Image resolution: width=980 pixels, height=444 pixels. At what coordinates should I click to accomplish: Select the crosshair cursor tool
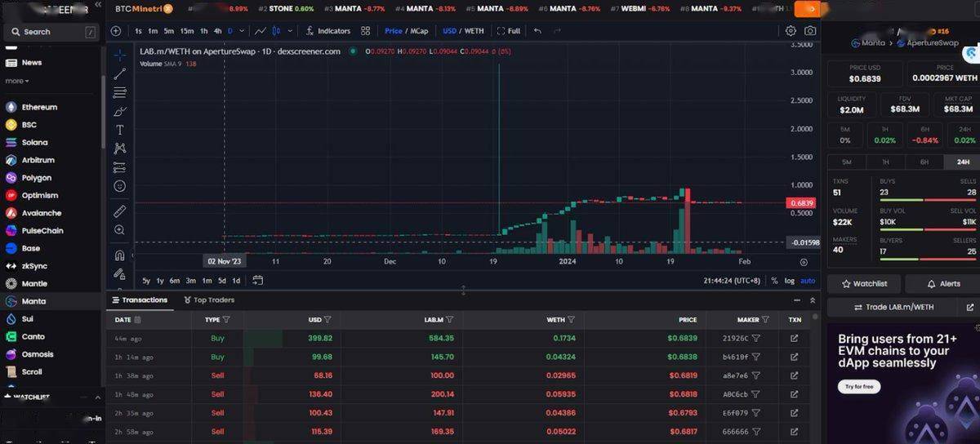coord(119,55)
